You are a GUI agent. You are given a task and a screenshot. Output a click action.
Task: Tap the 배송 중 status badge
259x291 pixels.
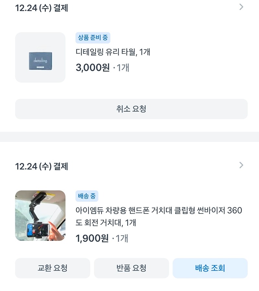pos(87,196)
